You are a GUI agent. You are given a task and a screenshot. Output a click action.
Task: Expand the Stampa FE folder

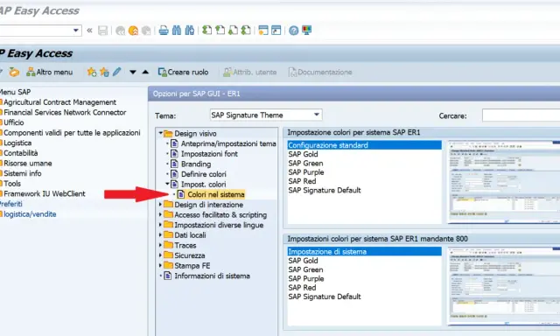click(161, 266)
